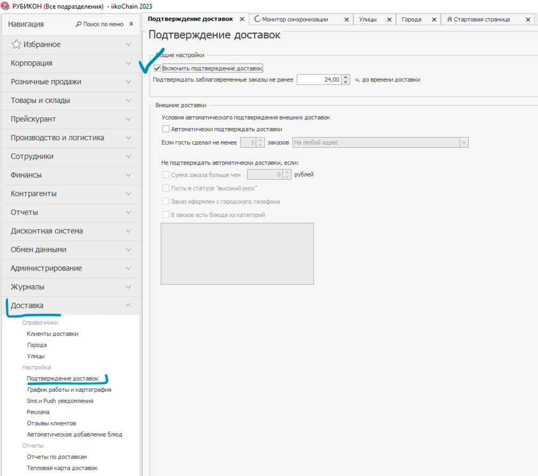Click the search magnifier icon in Navigation

(79, 24)
